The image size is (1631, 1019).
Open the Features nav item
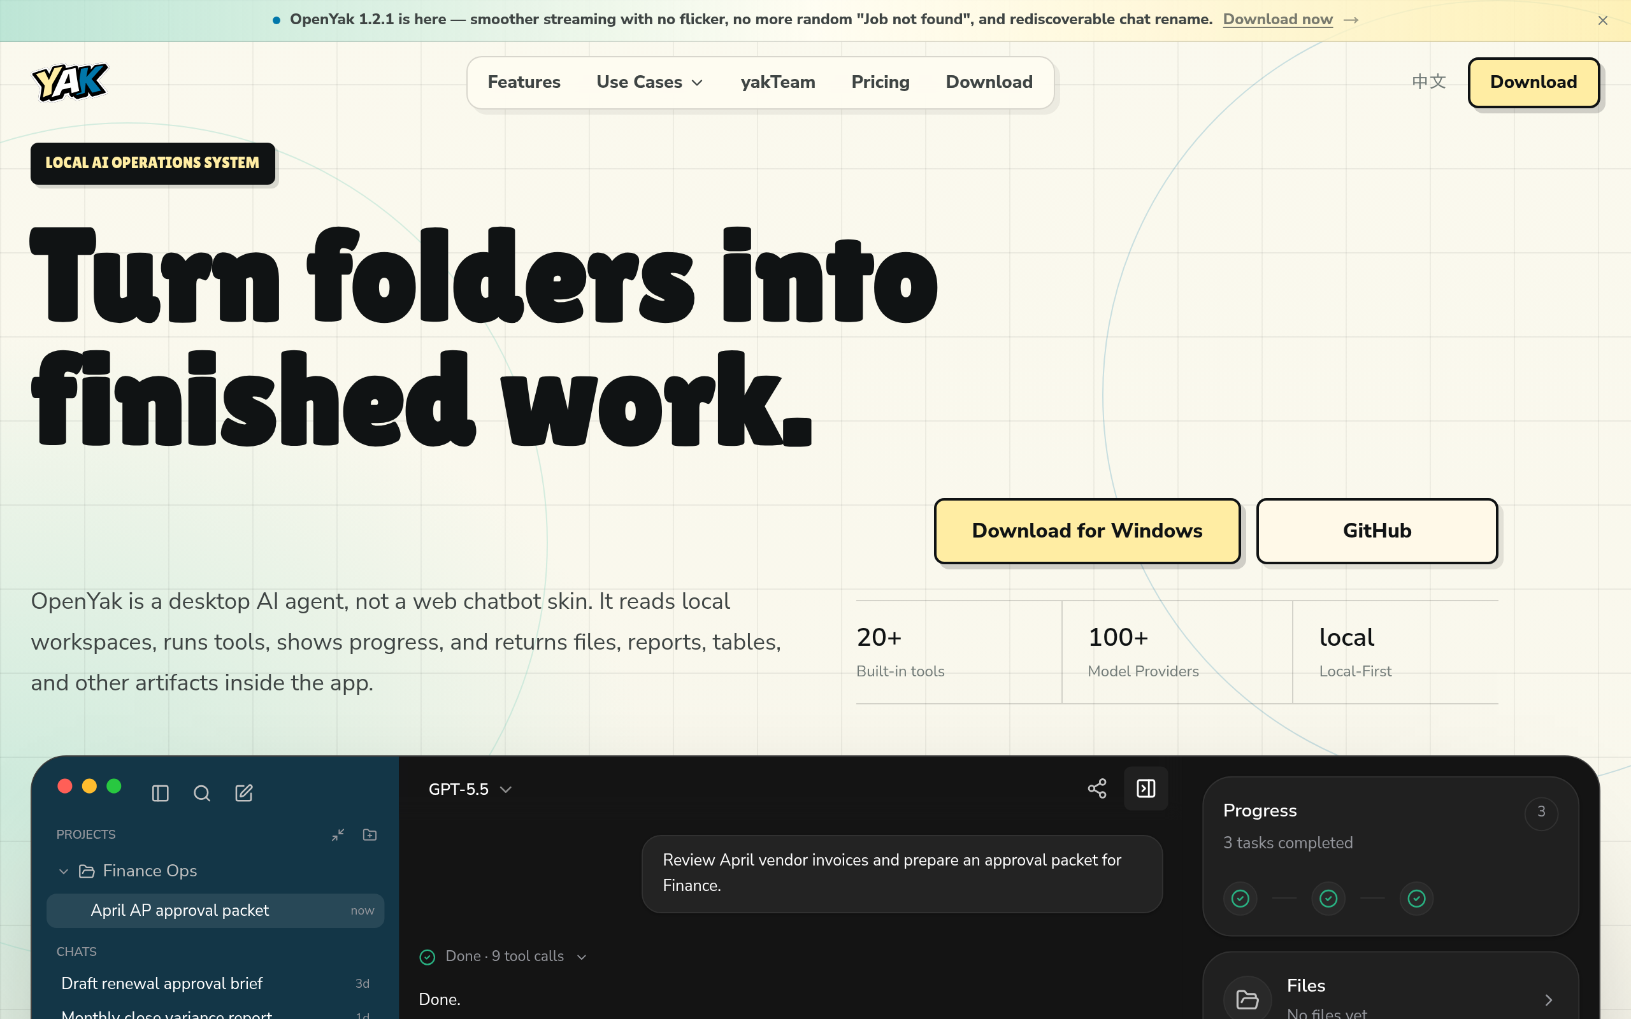524,82
